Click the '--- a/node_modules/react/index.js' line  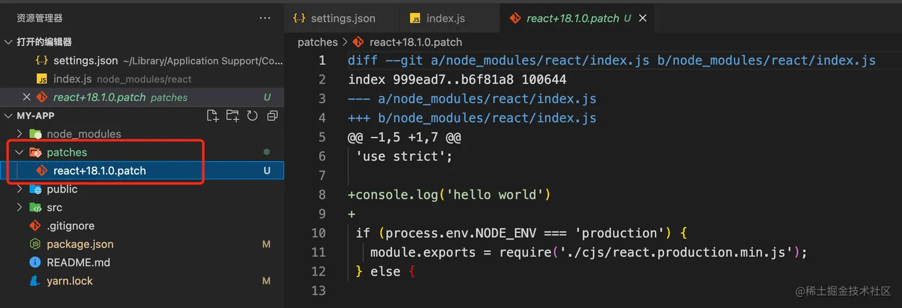click(472, 99)
